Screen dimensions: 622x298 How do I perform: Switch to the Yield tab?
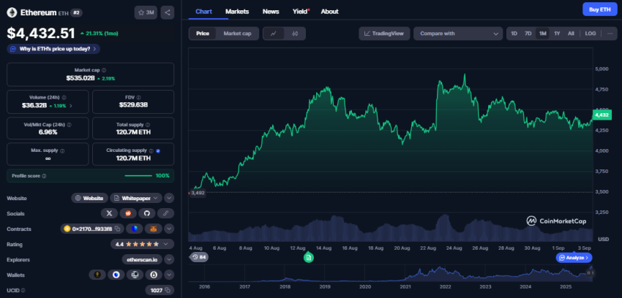click(x=300, y=12)
